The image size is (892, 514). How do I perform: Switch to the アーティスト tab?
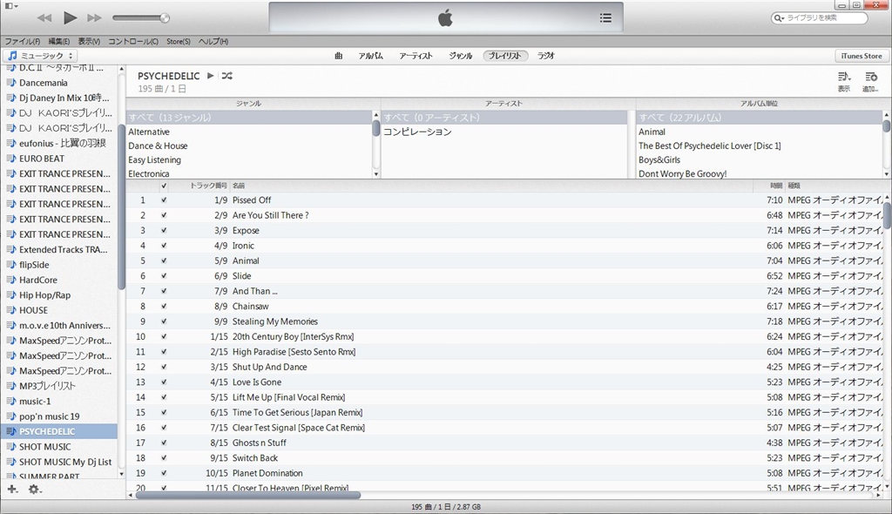click(x=416, y=56)
